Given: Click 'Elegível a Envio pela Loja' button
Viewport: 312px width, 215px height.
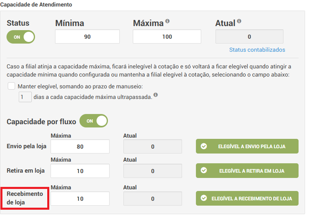Looking at the screenshot, I should (247, 146).
